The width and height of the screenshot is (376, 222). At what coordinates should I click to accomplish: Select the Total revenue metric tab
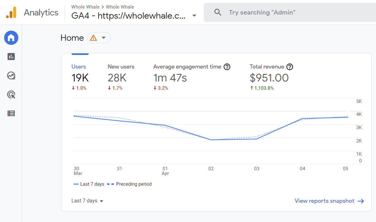[271, 77]
